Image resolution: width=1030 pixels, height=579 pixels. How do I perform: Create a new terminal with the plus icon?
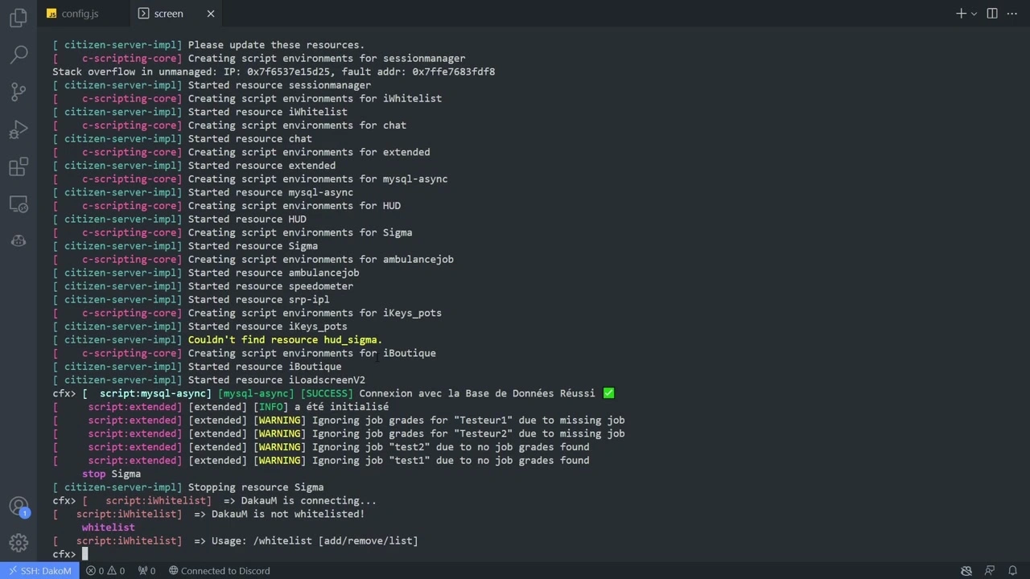click(x=961, y=14)
